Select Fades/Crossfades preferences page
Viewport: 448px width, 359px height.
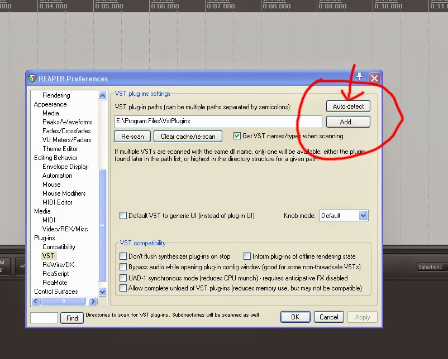point(66,131)
